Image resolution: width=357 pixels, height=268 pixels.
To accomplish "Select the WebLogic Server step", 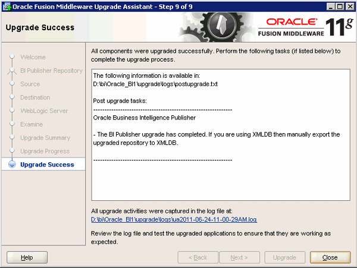I will (44, 111).
